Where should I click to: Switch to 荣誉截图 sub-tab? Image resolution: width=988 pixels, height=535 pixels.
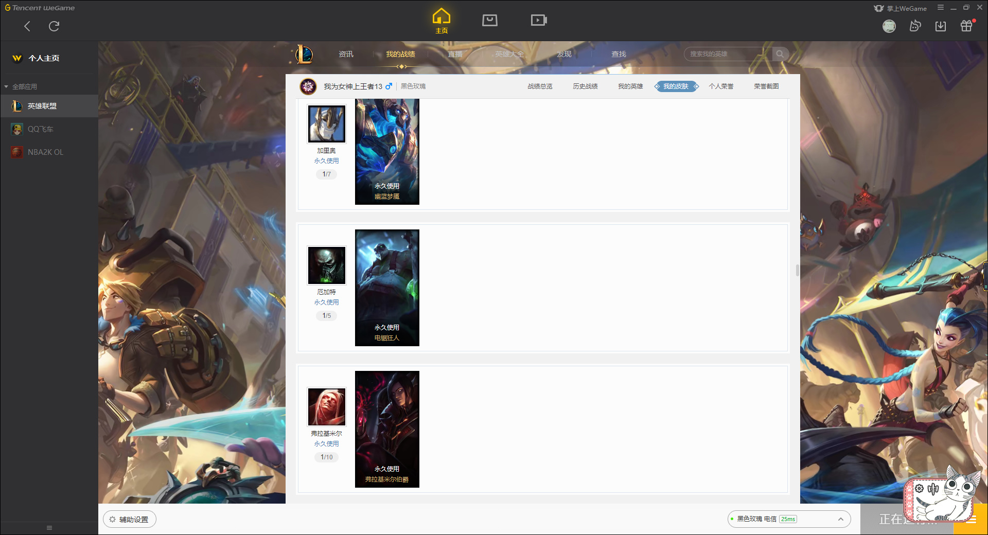coord(766,86)
